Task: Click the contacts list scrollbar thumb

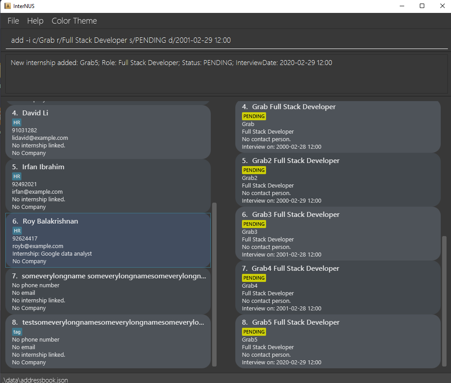Action: click(214, 285)
